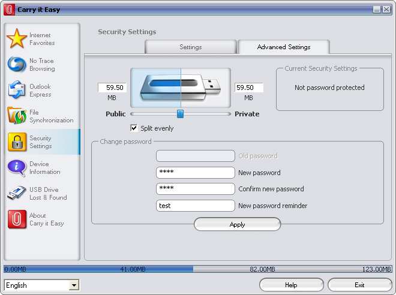Close the Carry it Easy window

click(x=386, y=10)
